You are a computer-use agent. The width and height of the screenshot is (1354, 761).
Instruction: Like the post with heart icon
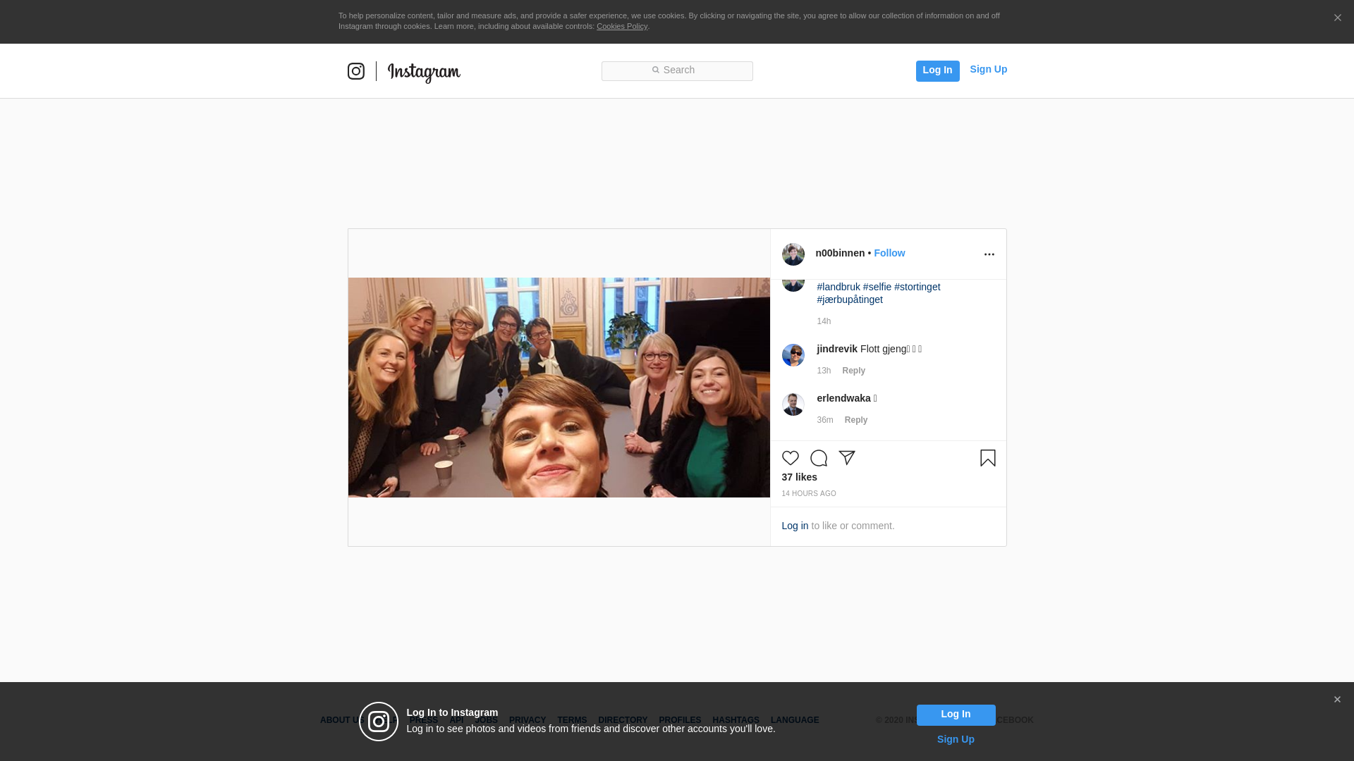(790, 458)
